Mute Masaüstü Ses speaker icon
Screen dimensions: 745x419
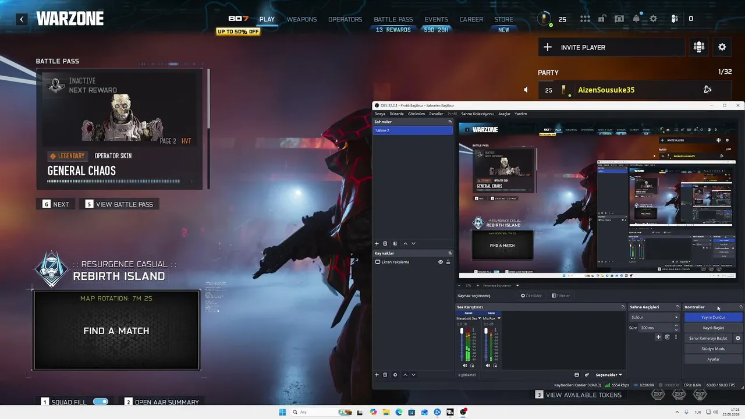[464, 365]
